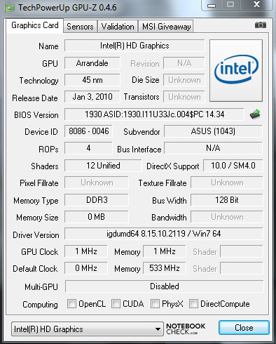Toggle the CUDA checkbox
This screenshot has width=276, height=344.
[x=116, y=304]
